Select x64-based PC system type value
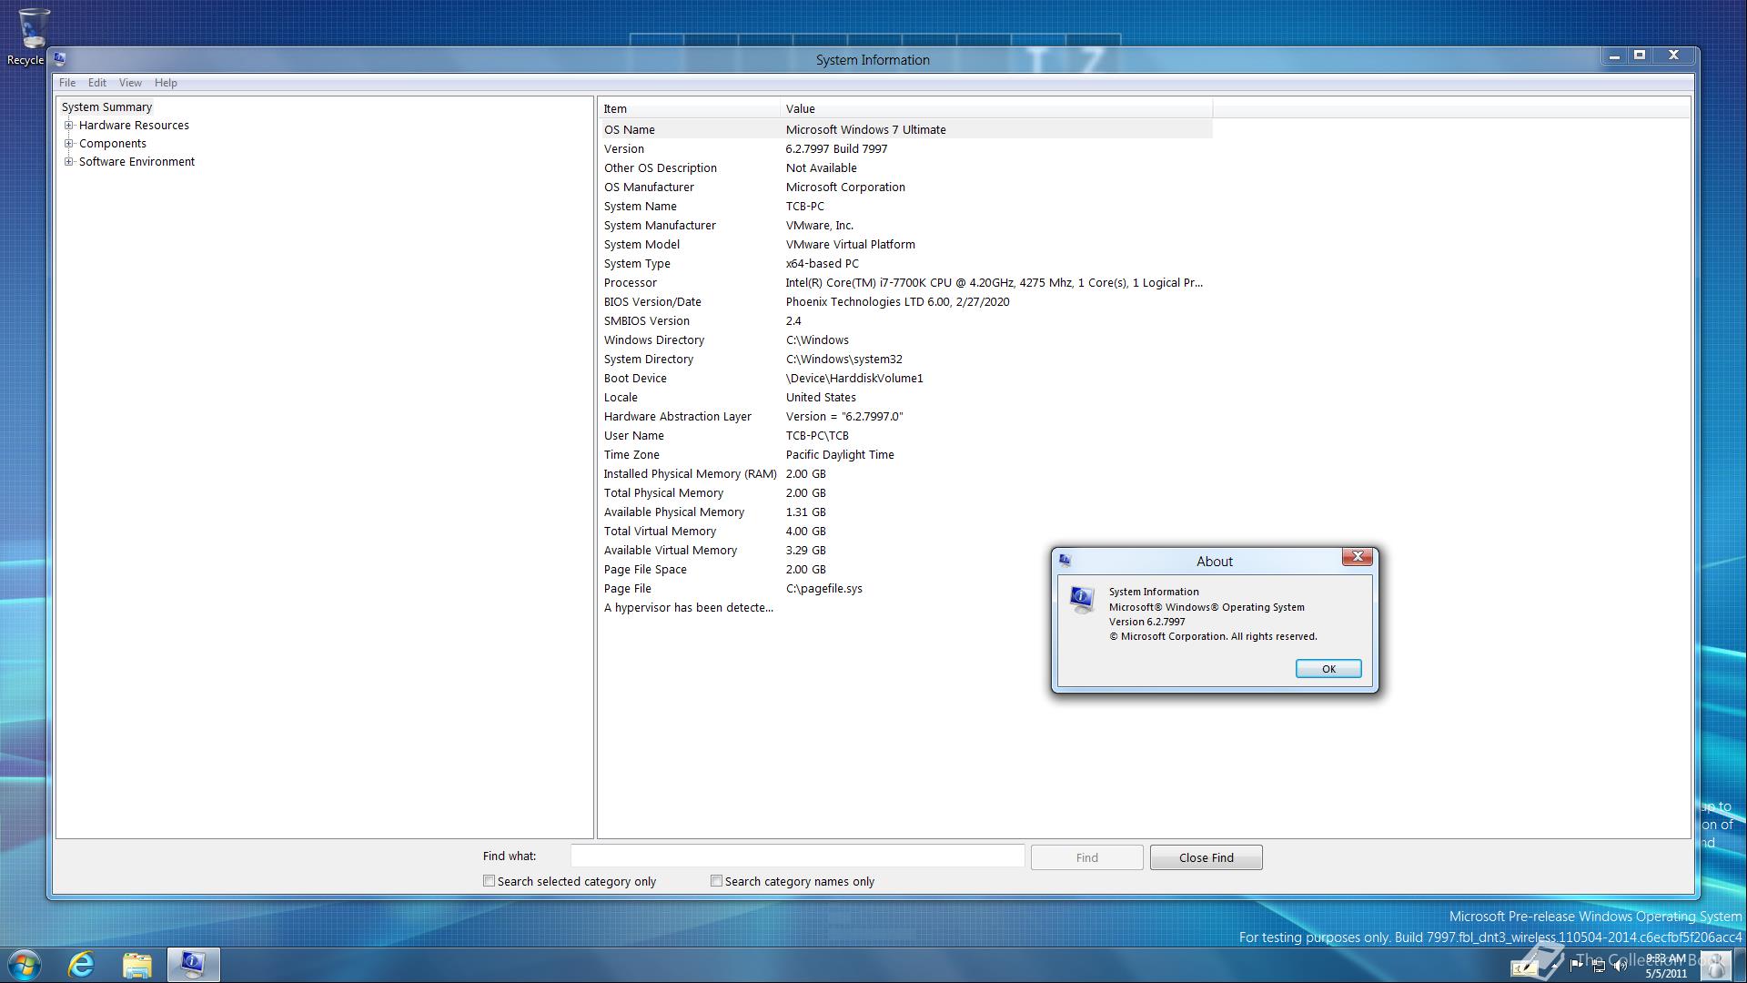Image resolution: width=1747 pixels, height=983 pixels. pos(822,264)
